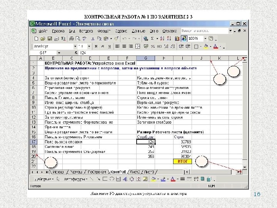The height and width of the screenshot is (208, 277).
Task: Open Print Preview from the standard toolbar
Action: (78, 39)
